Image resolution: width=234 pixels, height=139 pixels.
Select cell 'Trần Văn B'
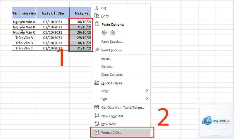click(24, 43)
